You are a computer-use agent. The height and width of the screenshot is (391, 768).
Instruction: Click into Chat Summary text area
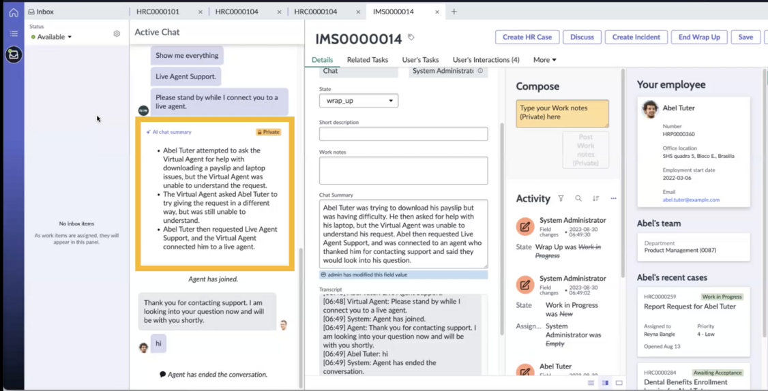click(x=403, y=234)
